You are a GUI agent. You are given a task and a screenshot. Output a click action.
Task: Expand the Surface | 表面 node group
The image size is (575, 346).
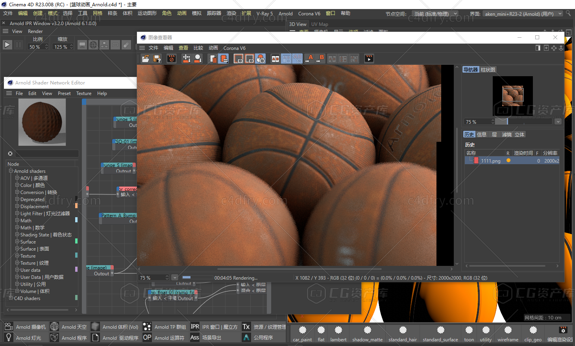[17, 249]
